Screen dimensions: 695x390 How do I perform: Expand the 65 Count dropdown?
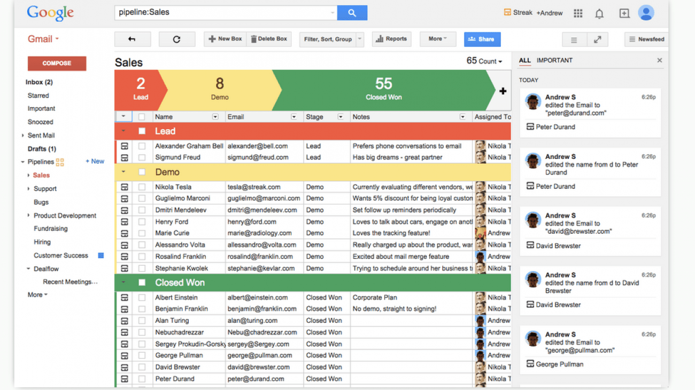484,61
